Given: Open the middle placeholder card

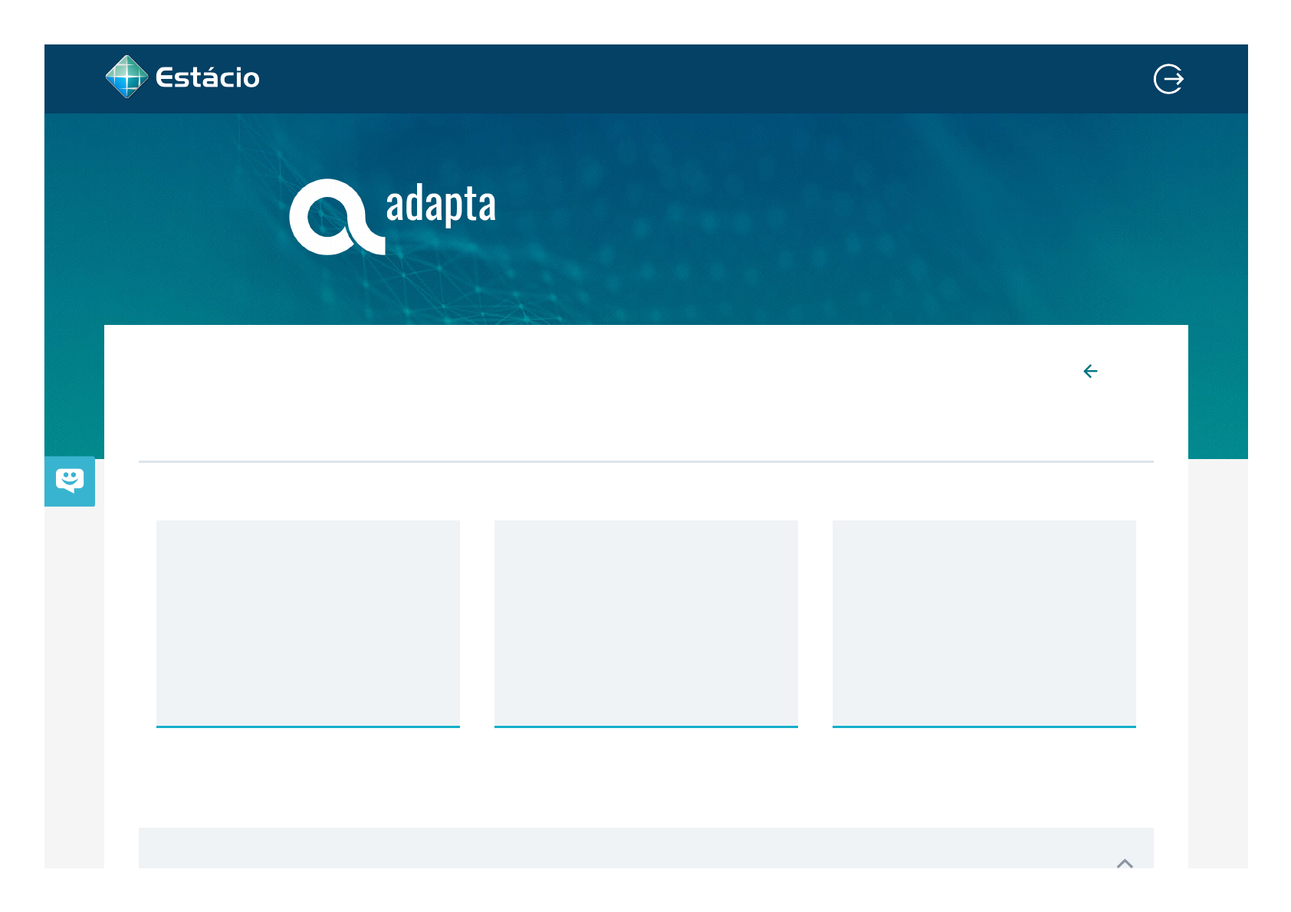Looking at the screenshot, I should 646,622.
